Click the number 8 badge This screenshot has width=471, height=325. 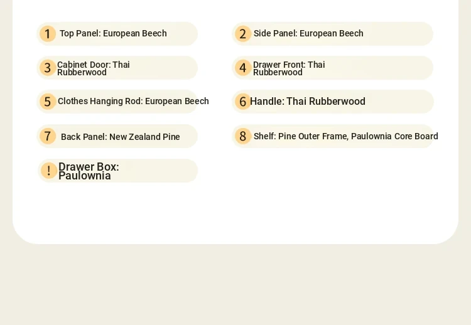pyautogui.click(x=242, y=136)
